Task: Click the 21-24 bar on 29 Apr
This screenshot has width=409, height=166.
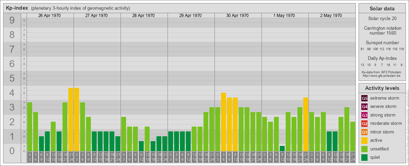Action: pos(212,129)
